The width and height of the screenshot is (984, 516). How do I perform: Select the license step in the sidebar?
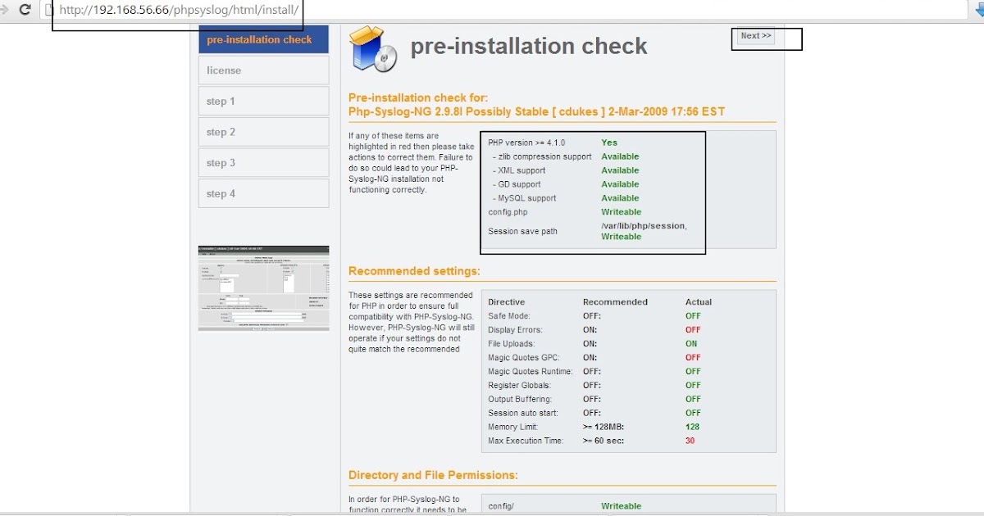pos(262,70)
